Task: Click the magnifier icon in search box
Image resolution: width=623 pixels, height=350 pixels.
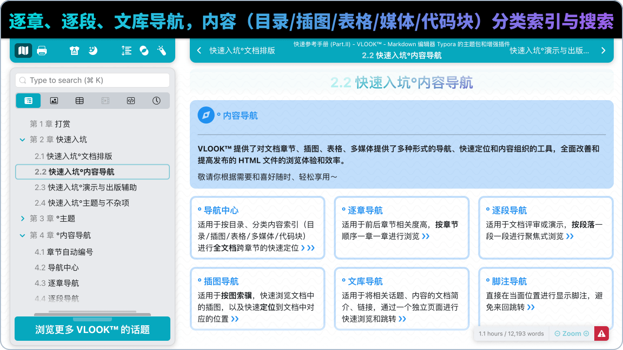Action: 23,80
